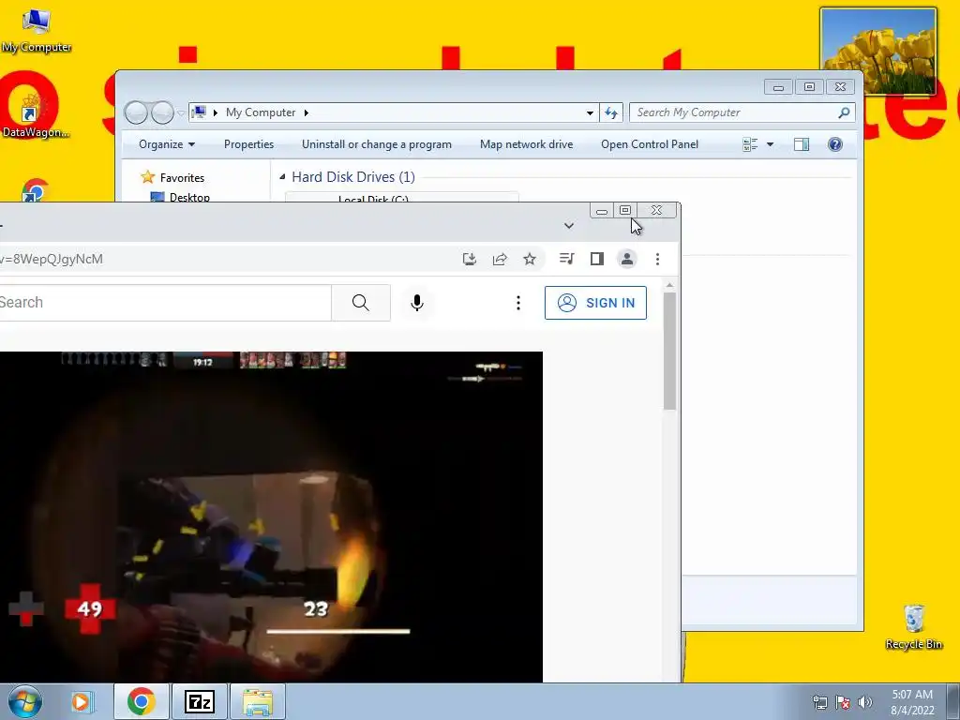Open the recent pages dropdown arrow
Image resolution: width=960 pixels, height=720 pixels.
(x=181, y=113)
